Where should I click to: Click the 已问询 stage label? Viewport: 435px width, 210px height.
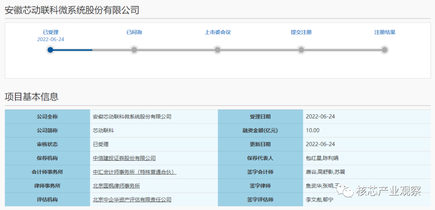(134, 32)
